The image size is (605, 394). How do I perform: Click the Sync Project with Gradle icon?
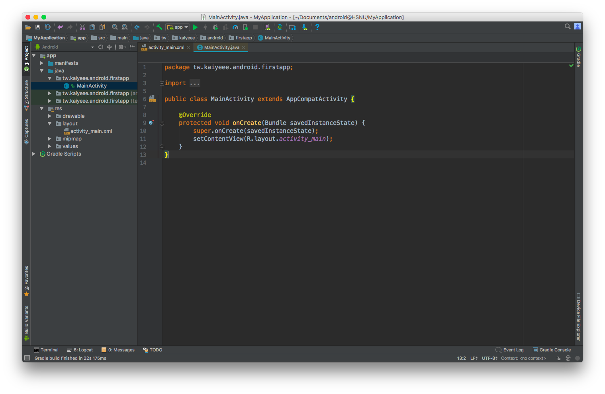pyautogui.click(x=280, y=27)
